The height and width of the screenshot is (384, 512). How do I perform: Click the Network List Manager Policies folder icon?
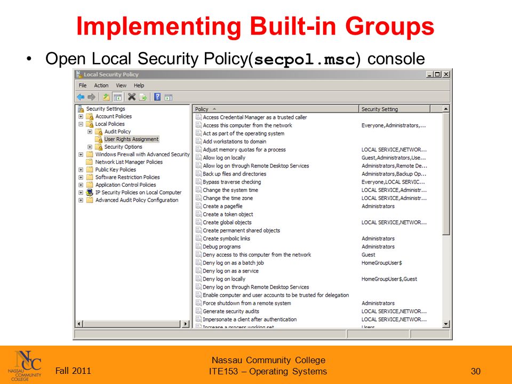tap(90, 162)
